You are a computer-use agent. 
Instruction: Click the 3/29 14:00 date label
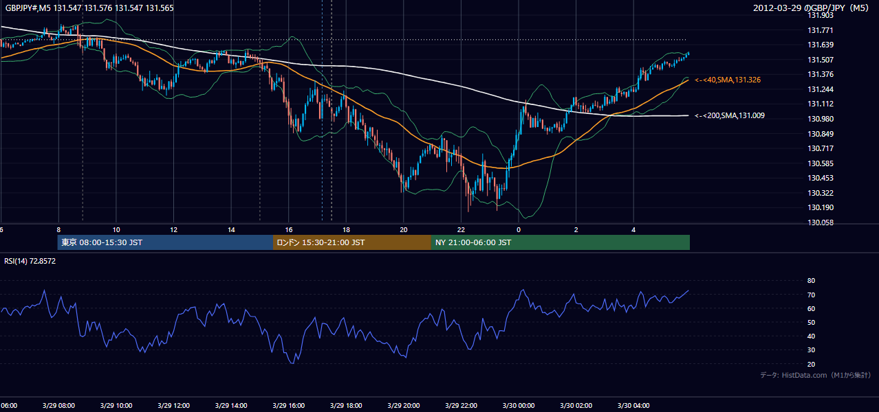[231, 406]
